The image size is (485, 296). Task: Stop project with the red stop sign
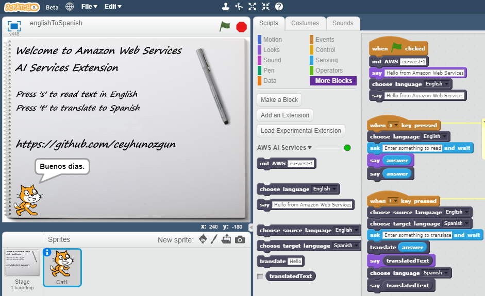[x=241, y=27]
